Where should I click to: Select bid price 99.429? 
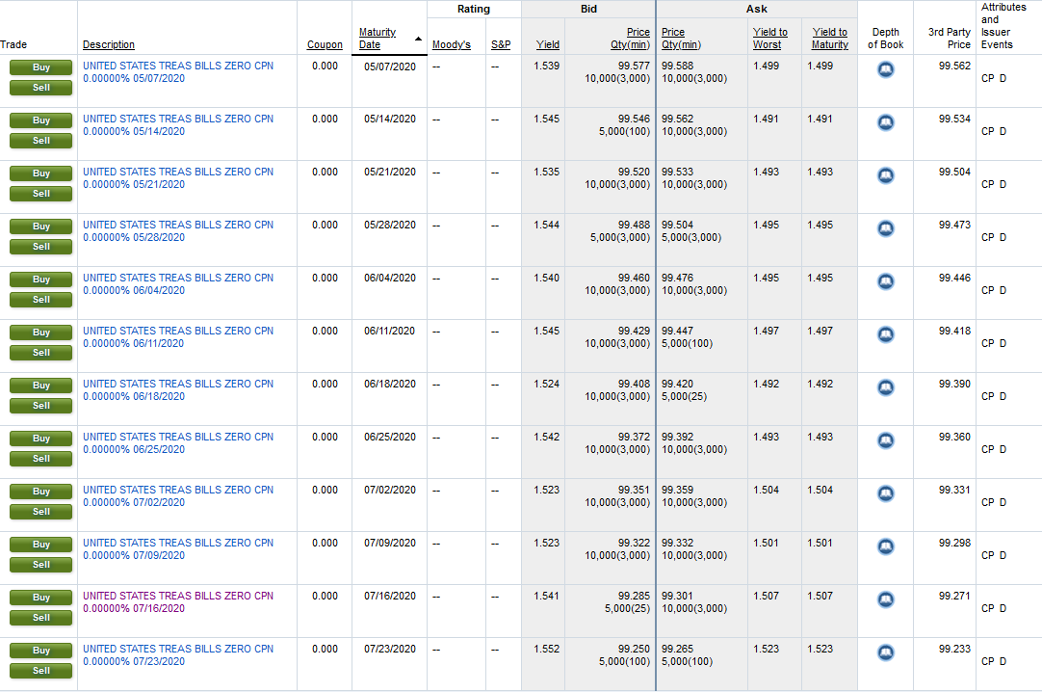coord(634,331)
